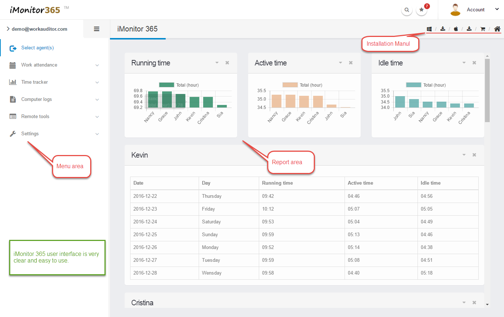This screenshot has width=504, height=317.
Task: Click download icon next to Apple logo
Action: coord(469,29)
